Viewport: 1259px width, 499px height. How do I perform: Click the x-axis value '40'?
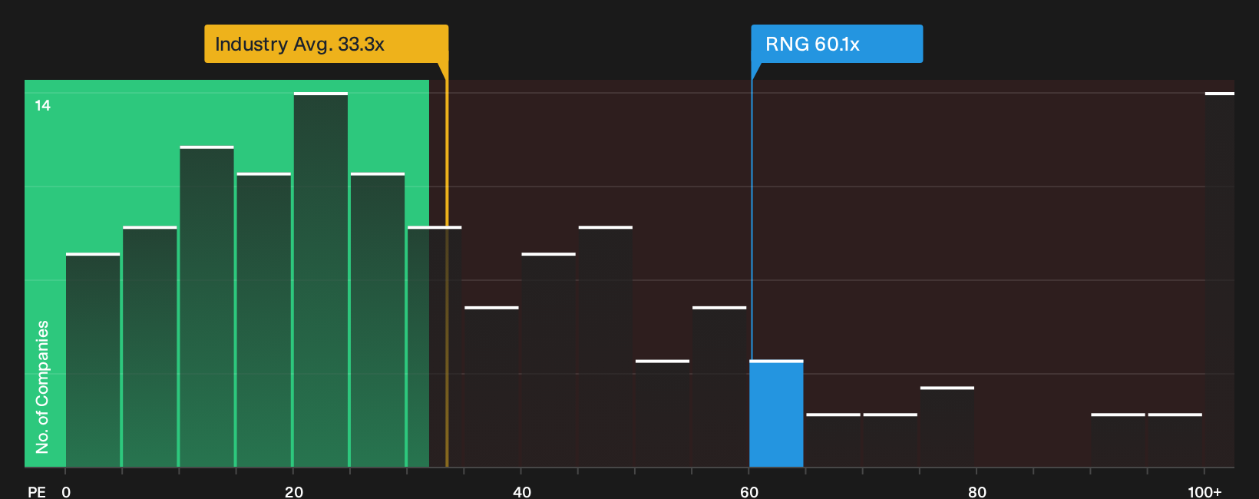pos(522,492)
